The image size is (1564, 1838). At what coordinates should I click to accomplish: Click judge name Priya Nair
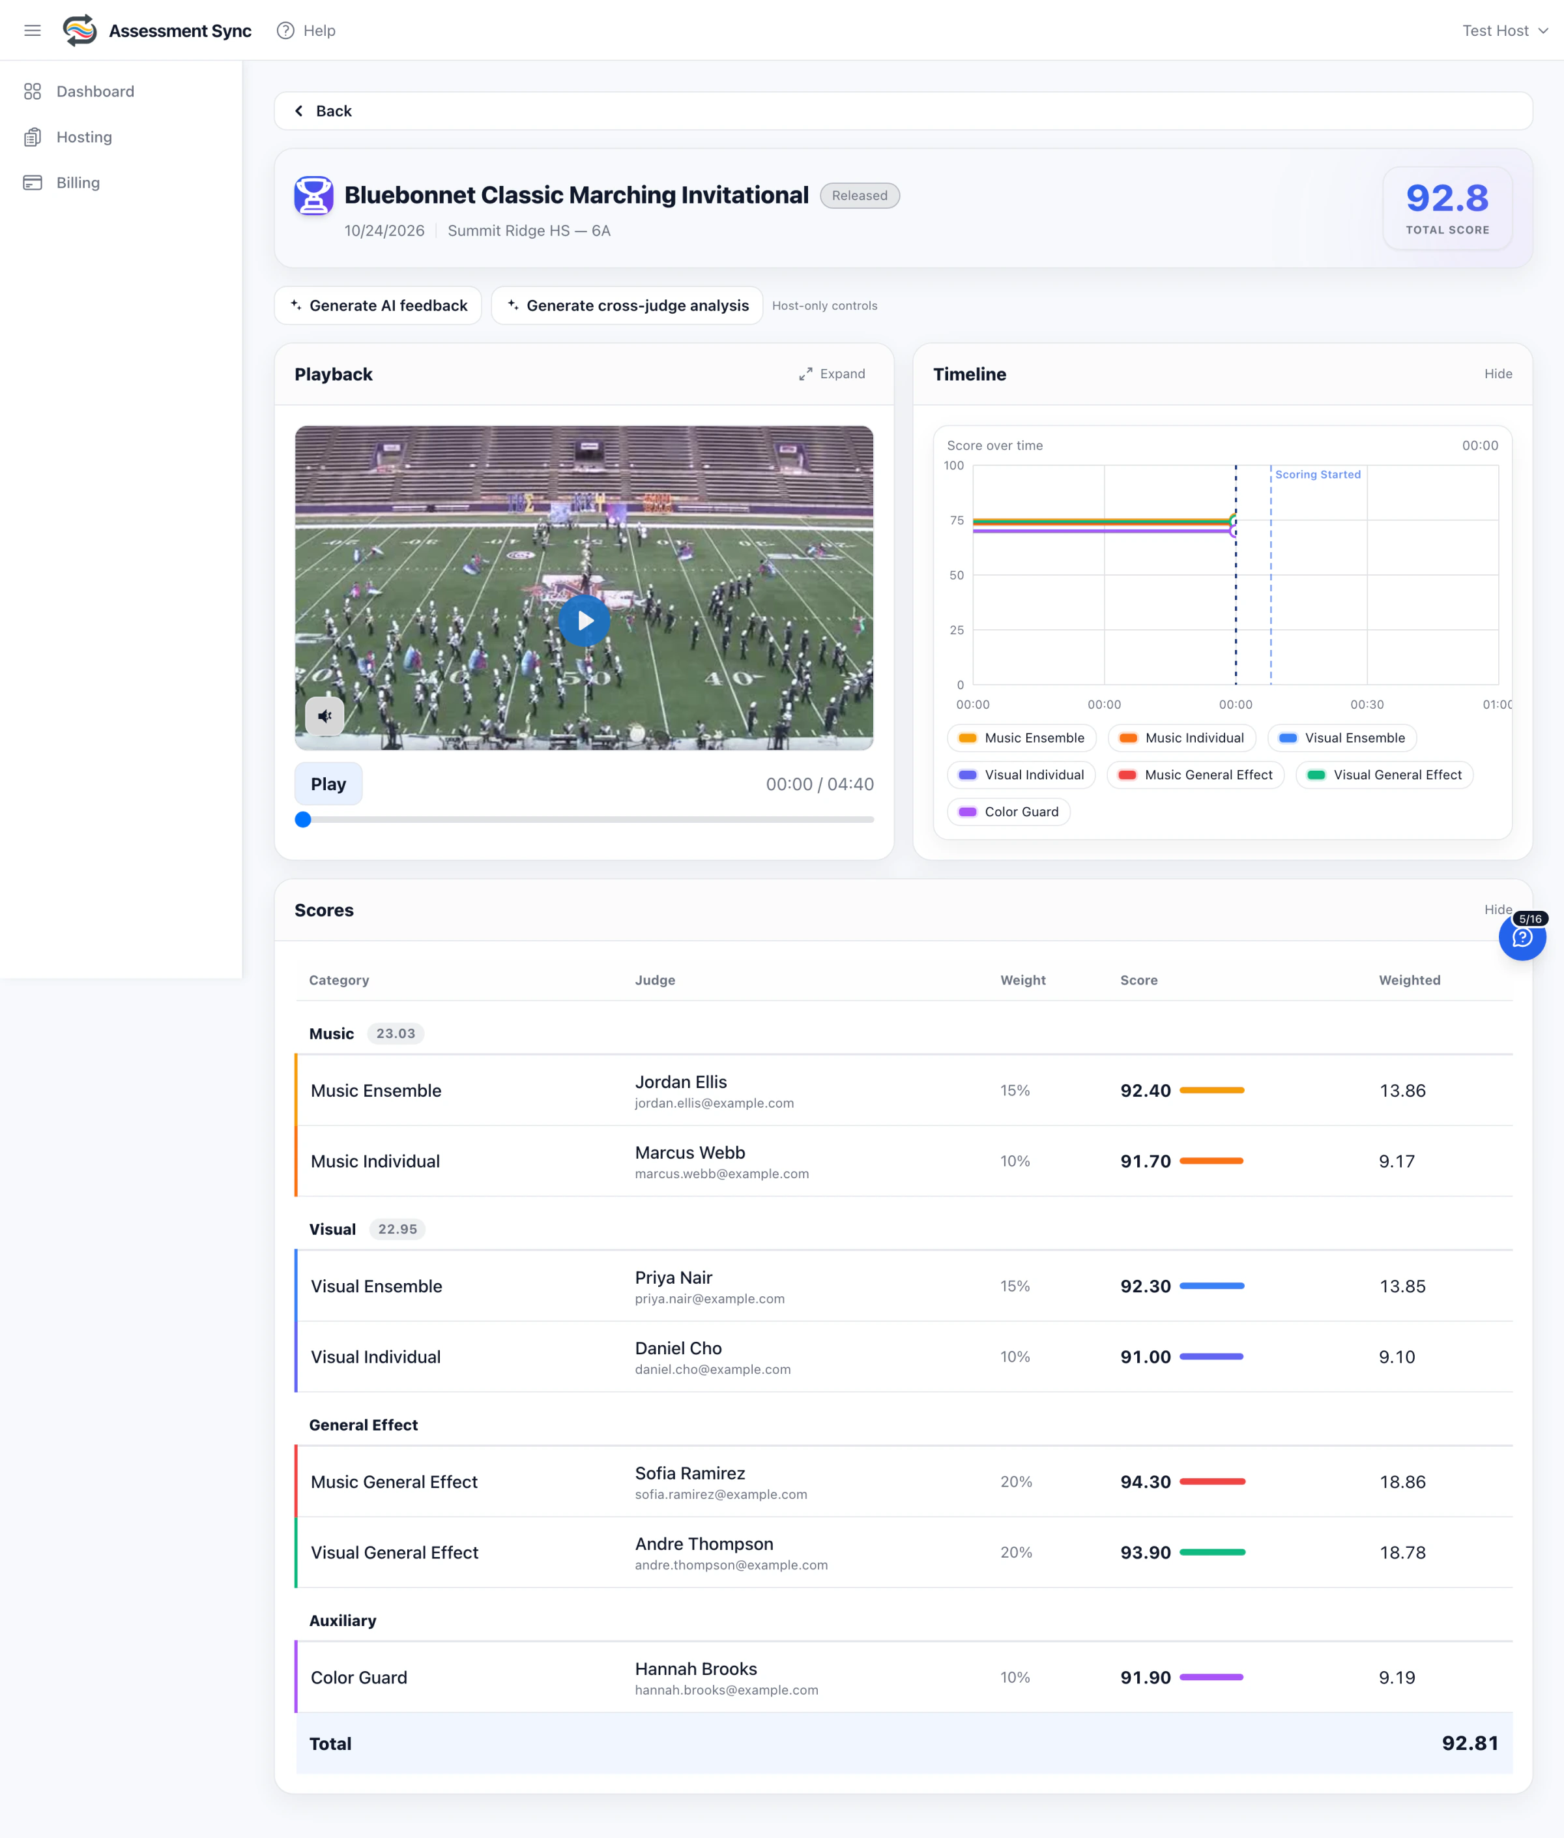pyautogui.click(x=674, y=1277)
